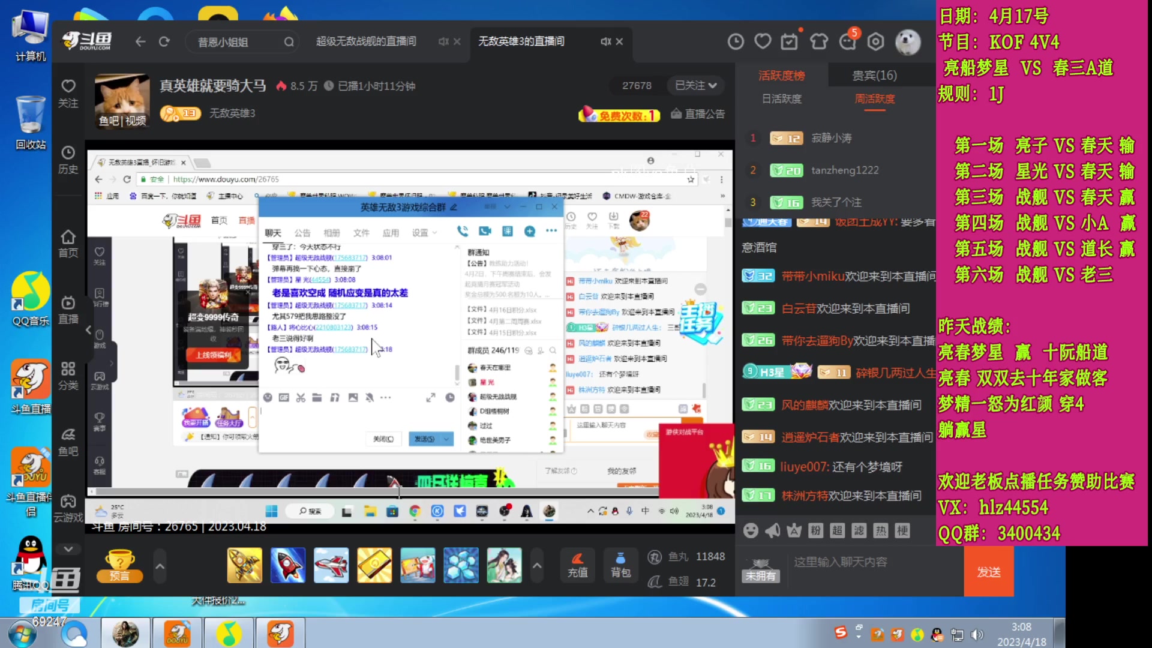Viewport: 1152px width, 648px height.
Task: Open 鱼吧 in the left sidebar
Action: point(68,442)
